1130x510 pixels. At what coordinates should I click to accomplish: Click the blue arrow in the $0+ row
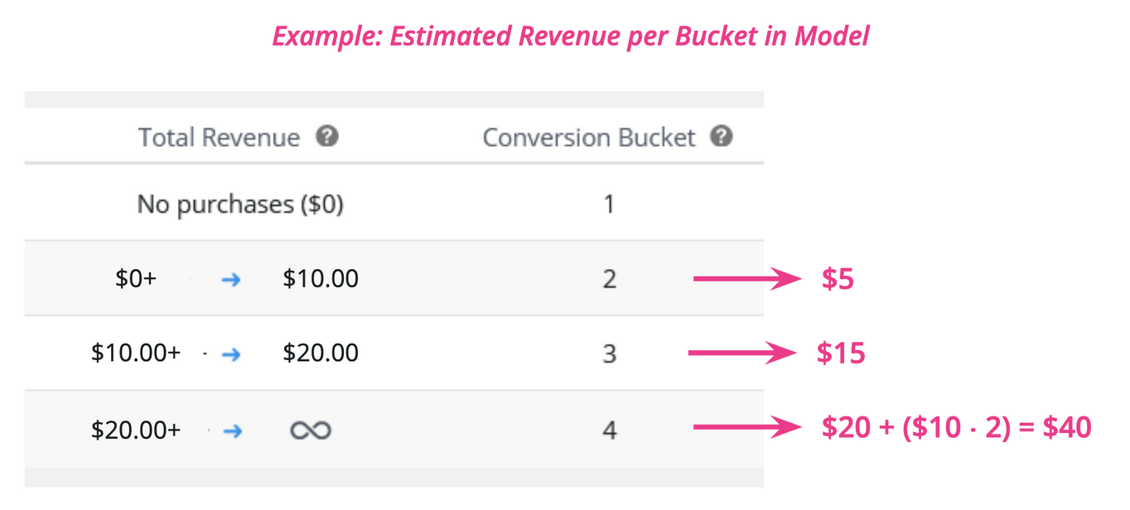(x=231, y=280)
